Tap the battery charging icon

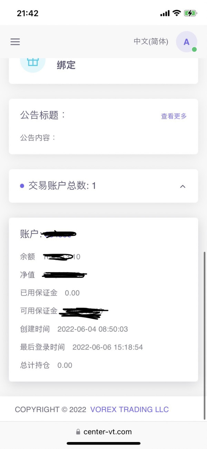pyautogui.click(x=190, y=13)
